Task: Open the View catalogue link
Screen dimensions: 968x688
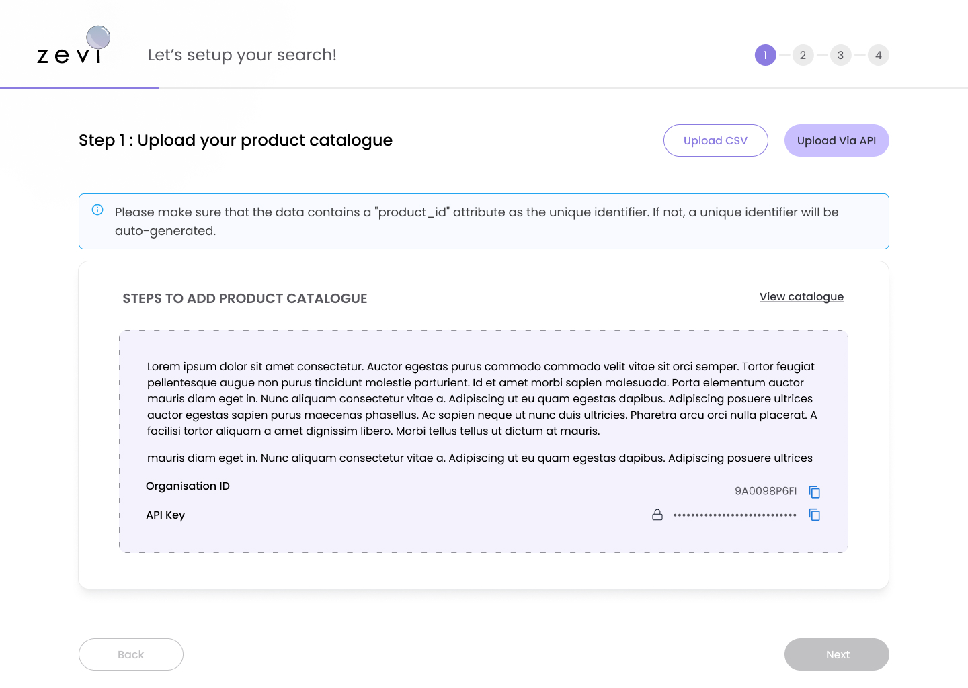Action: [801, 297]
